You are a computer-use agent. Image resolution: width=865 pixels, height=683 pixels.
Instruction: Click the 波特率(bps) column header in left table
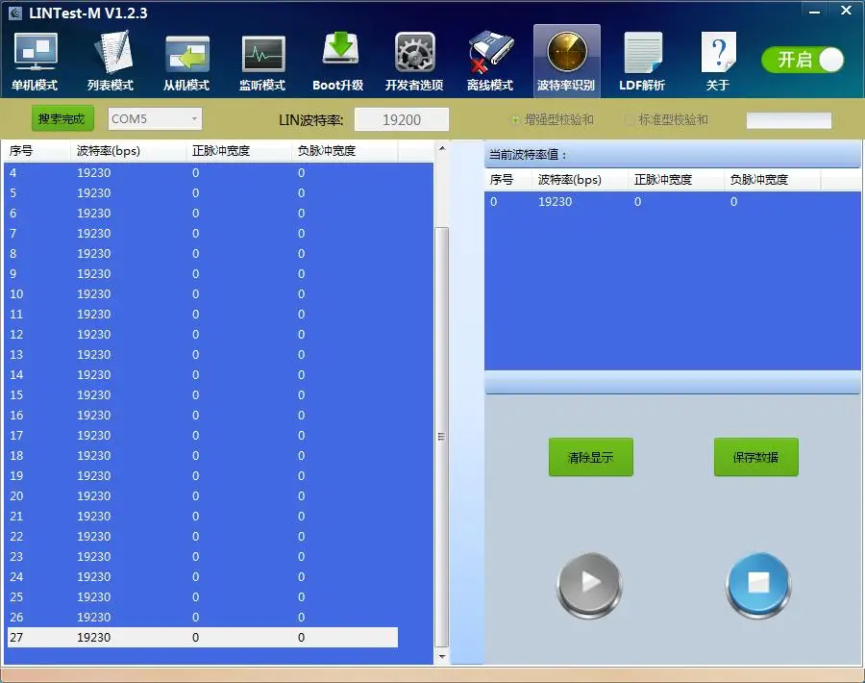(109, 151)
